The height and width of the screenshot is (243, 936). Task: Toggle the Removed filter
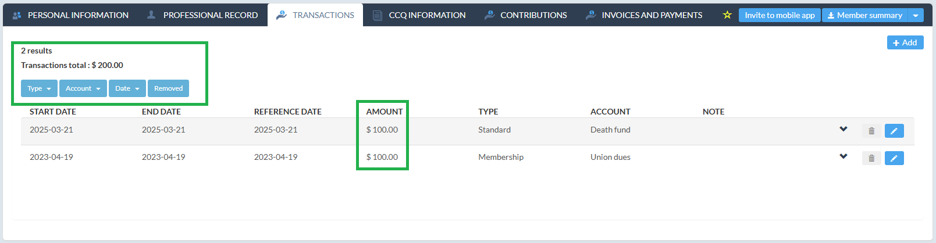coord(168,88)
